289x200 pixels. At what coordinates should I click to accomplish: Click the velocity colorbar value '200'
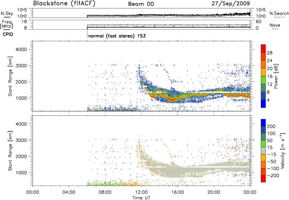point(271,126)
